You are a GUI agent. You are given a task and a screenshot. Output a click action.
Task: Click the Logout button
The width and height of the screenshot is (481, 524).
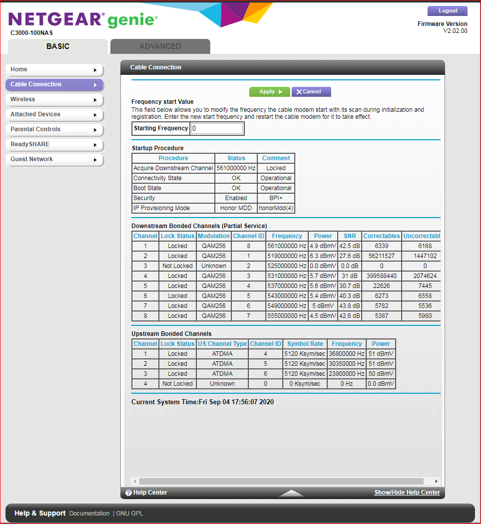coord(447,10)
